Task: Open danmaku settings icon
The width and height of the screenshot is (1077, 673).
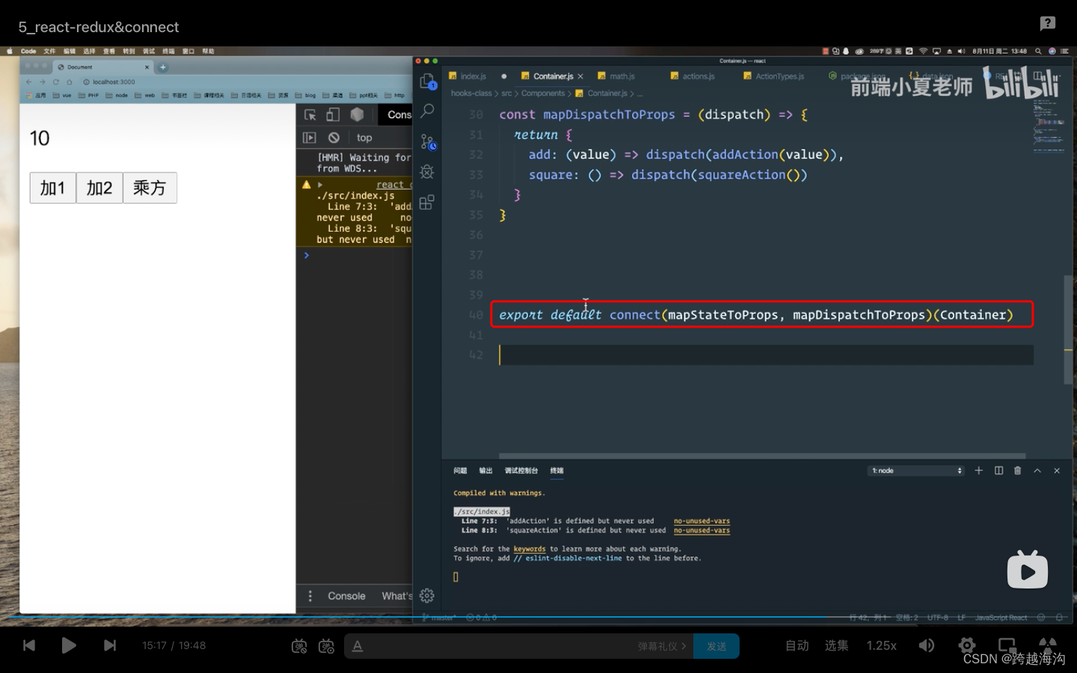Action: click(x=326, y=646)
